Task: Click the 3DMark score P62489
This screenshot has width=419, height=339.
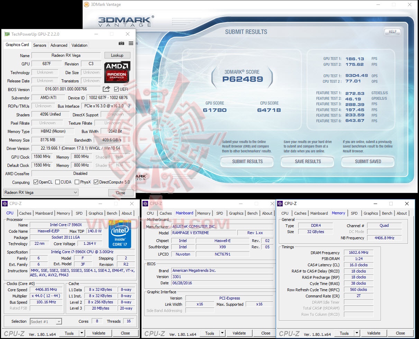Action: [x=243, y=79]
